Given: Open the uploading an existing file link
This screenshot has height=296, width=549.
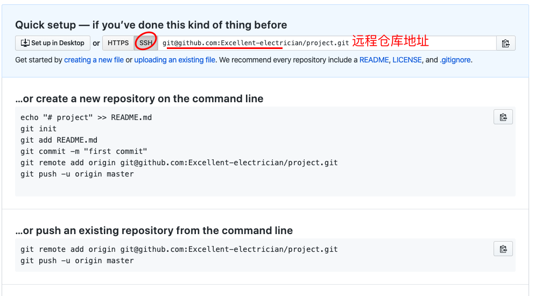Looking at the screenshot, I should [x=175, y=60].
